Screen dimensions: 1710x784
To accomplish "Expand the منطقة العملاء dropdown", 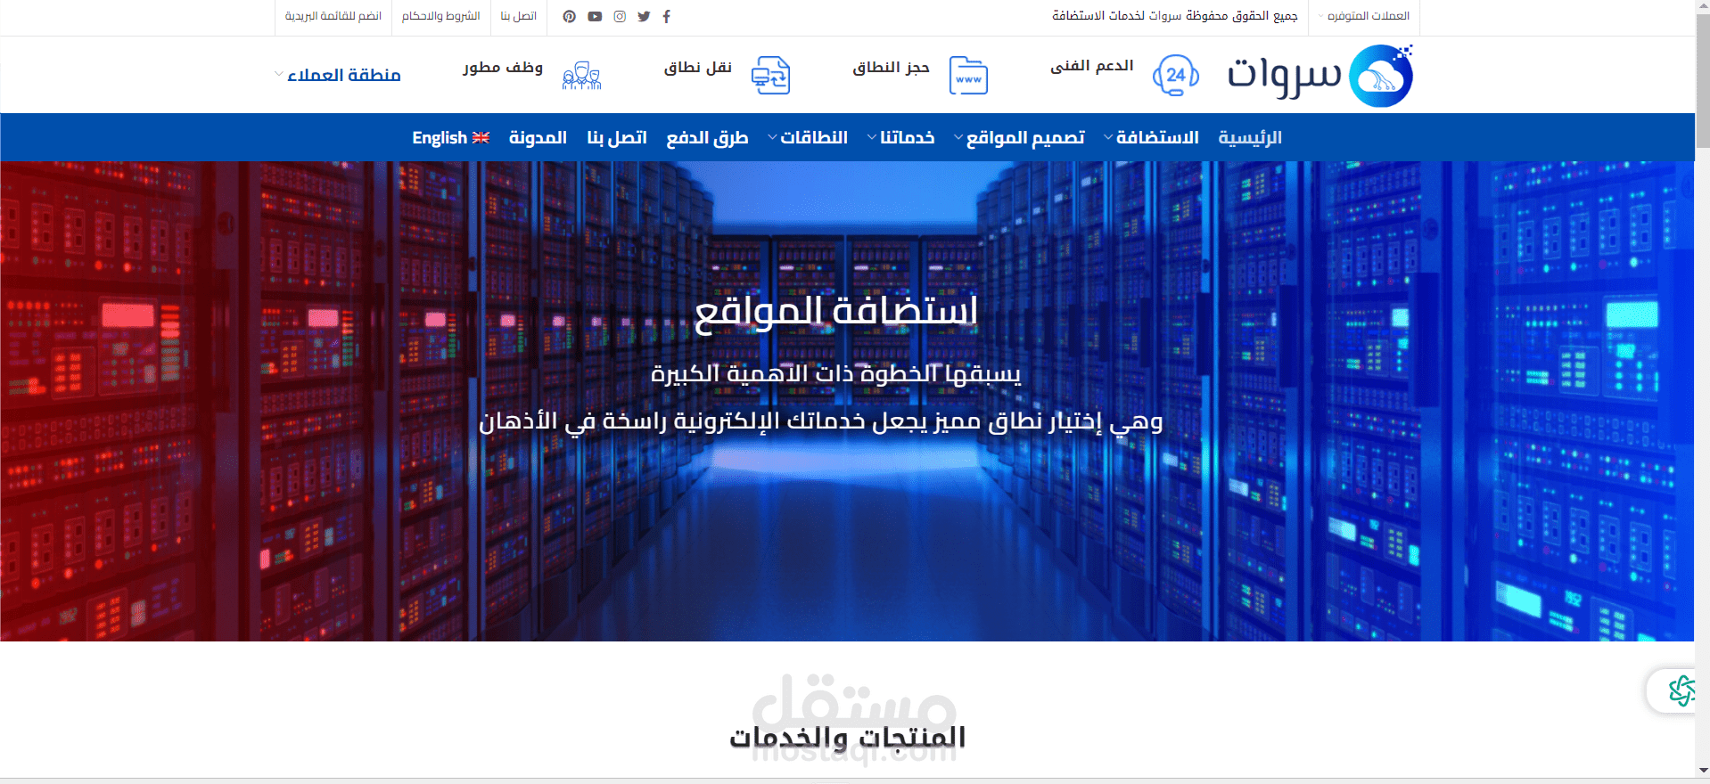I will click(x=338, y=75).
